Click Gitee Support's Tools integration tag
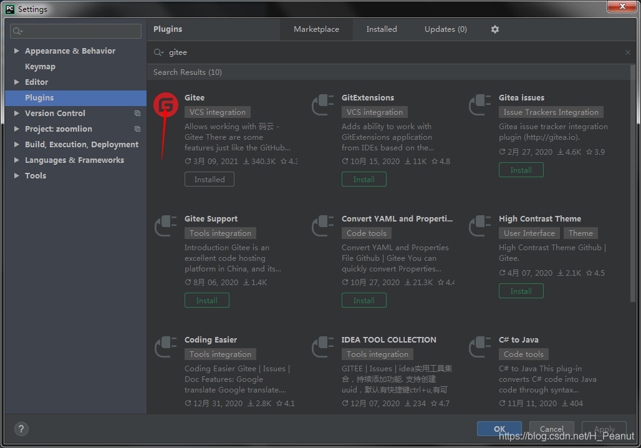This screenshot has width=641, height=448. (220, 233)
